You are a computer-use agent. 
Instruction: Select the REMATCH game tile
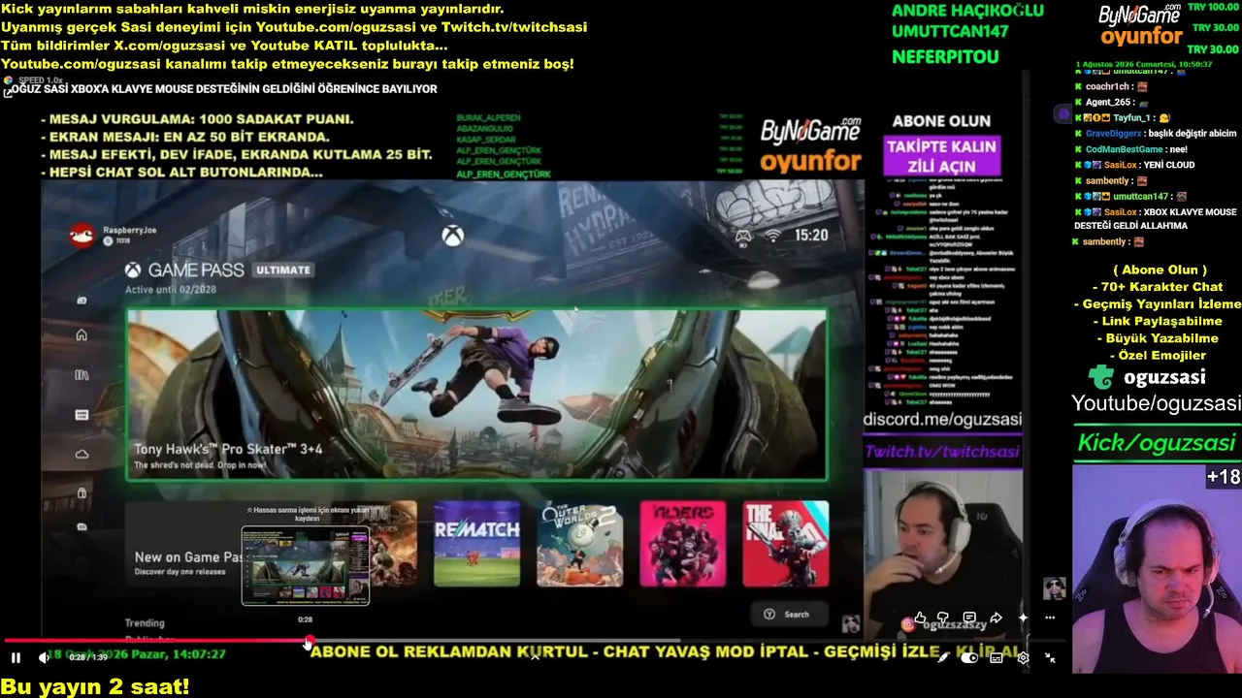pos(476,544)
